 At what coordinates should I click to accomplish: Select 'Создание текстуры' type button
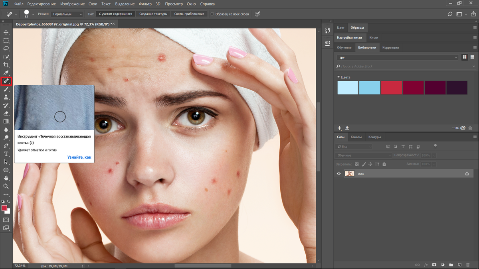(x=153, y=14)
